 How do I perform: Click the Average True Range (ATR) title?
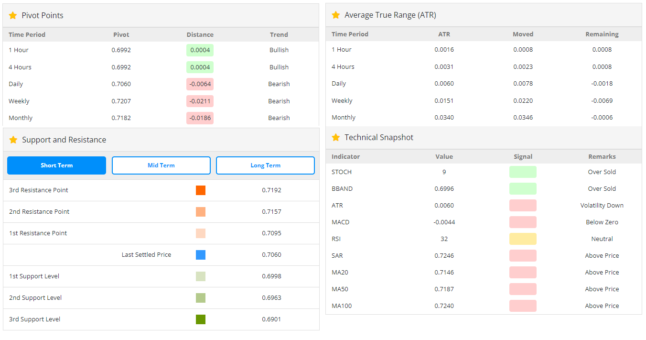tap(390, 15)
